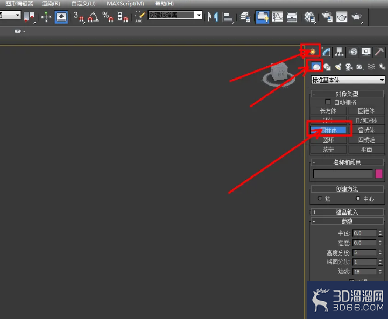The height and width of the screenshot is (319, 388).
Task: Click the 管状体 tube button
Action: coord(366,130)
